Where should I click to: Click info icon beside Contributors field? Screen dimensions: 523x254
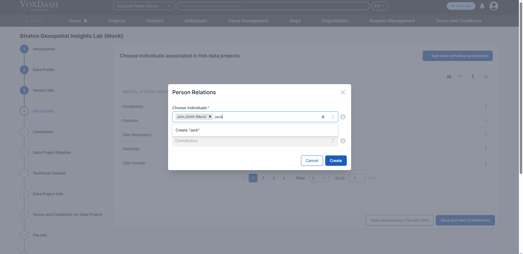(x=343, y=141)
